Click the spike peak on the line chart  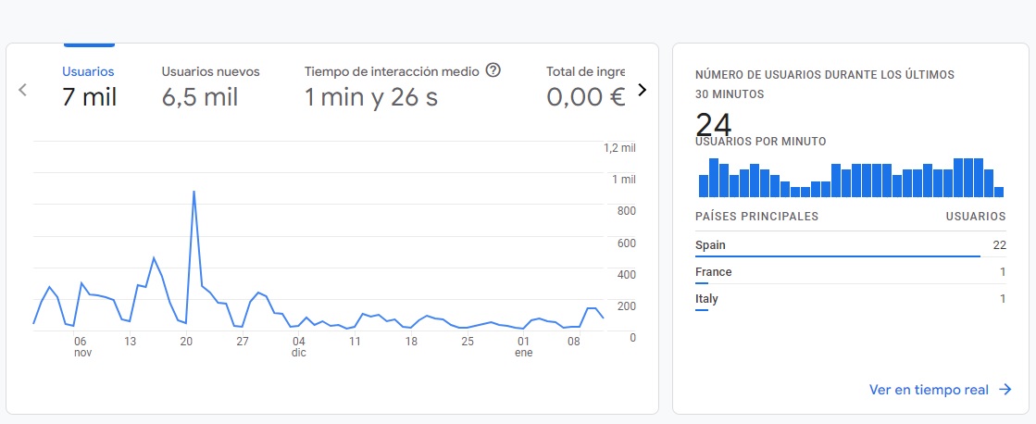193,192
